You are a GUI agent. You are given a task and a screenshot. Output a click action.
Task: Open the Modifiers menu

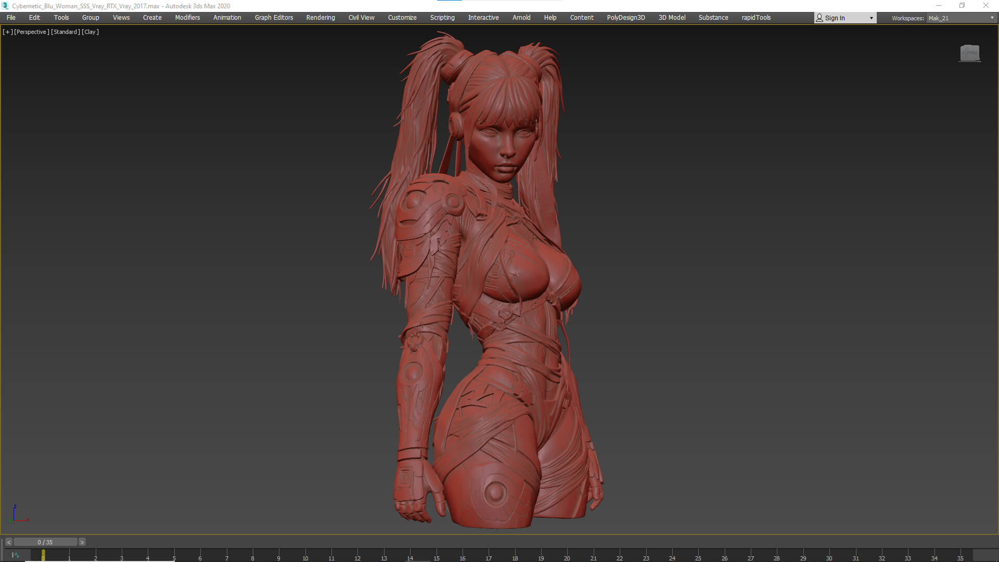[x=187, y=18]
